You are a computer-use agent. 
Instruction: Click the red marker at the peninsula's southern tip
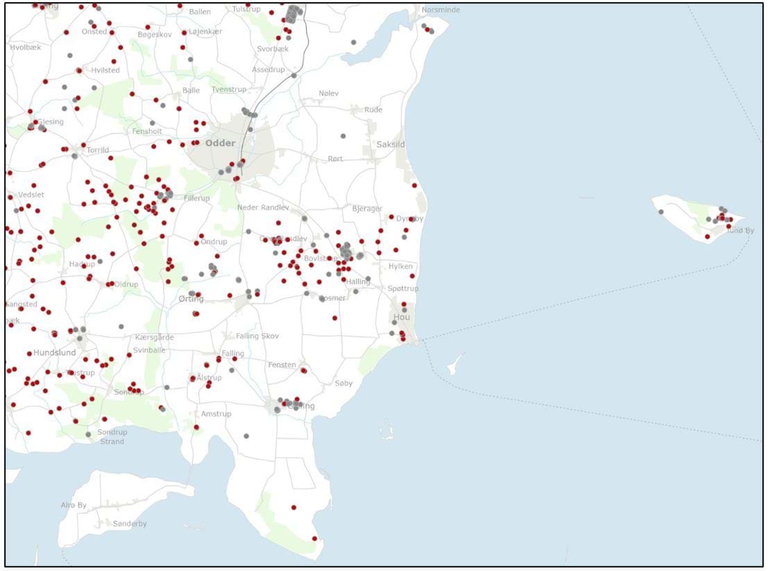point(314,538)
